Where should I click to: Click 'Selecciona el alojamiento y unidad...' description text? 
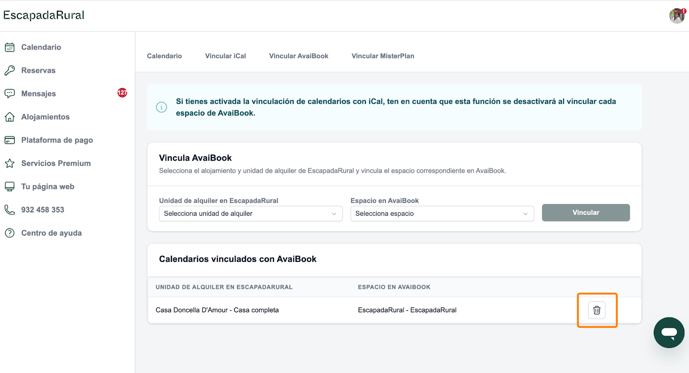[332, 171]
